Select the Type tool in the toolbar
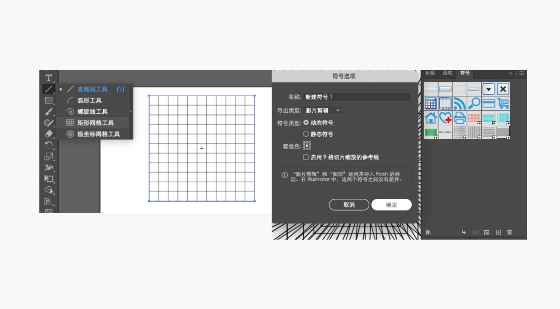 (49, 78)
